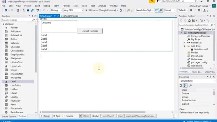Undo the last action
217x122 pixels.
click(38, 10)
